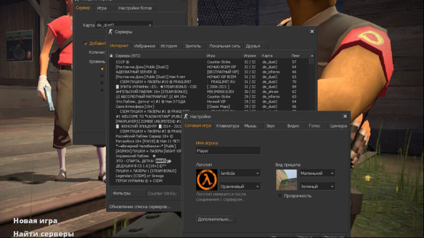Select server АБСОЛЮТНЫЙ МАТРИАРХАТ
The width and height of the screenshot is (424, 238).
(208, 97)
